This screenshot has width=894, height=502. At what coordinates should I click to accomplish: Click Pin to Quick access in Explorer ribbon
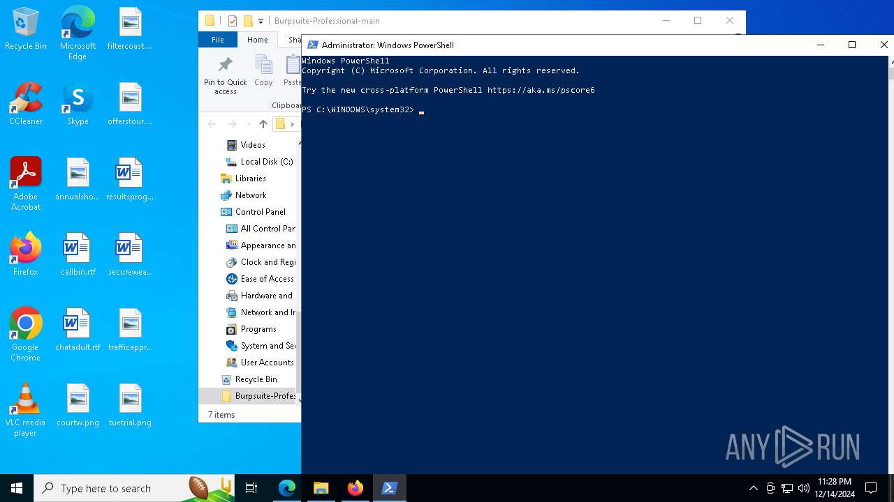tap(225, 76)
